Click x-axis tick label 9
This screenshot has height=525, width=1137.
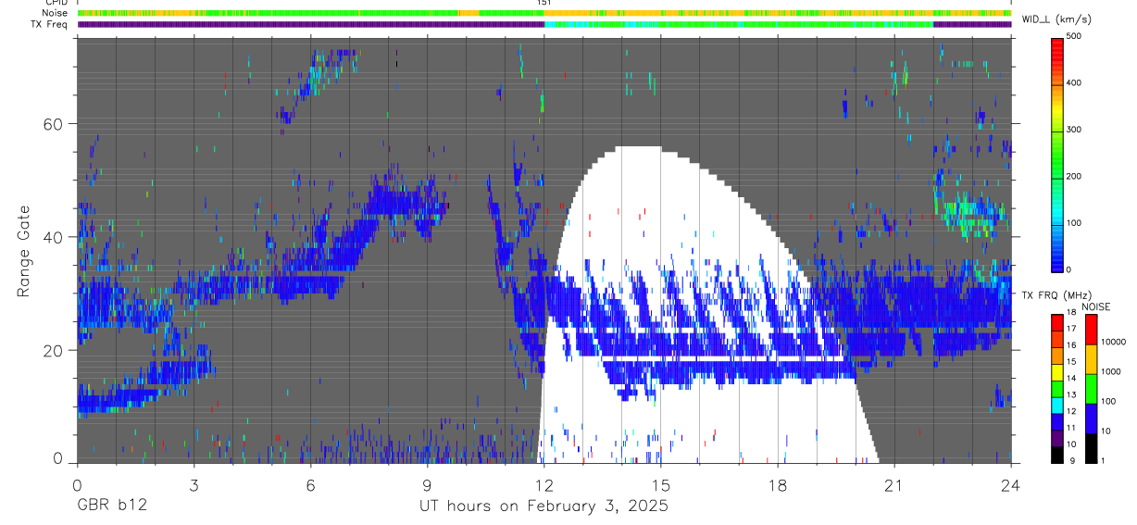coord(428,484)
